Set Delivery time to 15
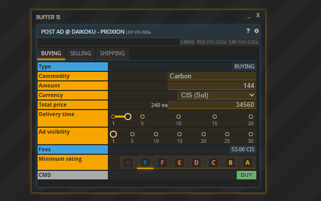The width and height of the screenshot is (321, 201). tap(215, 117)
